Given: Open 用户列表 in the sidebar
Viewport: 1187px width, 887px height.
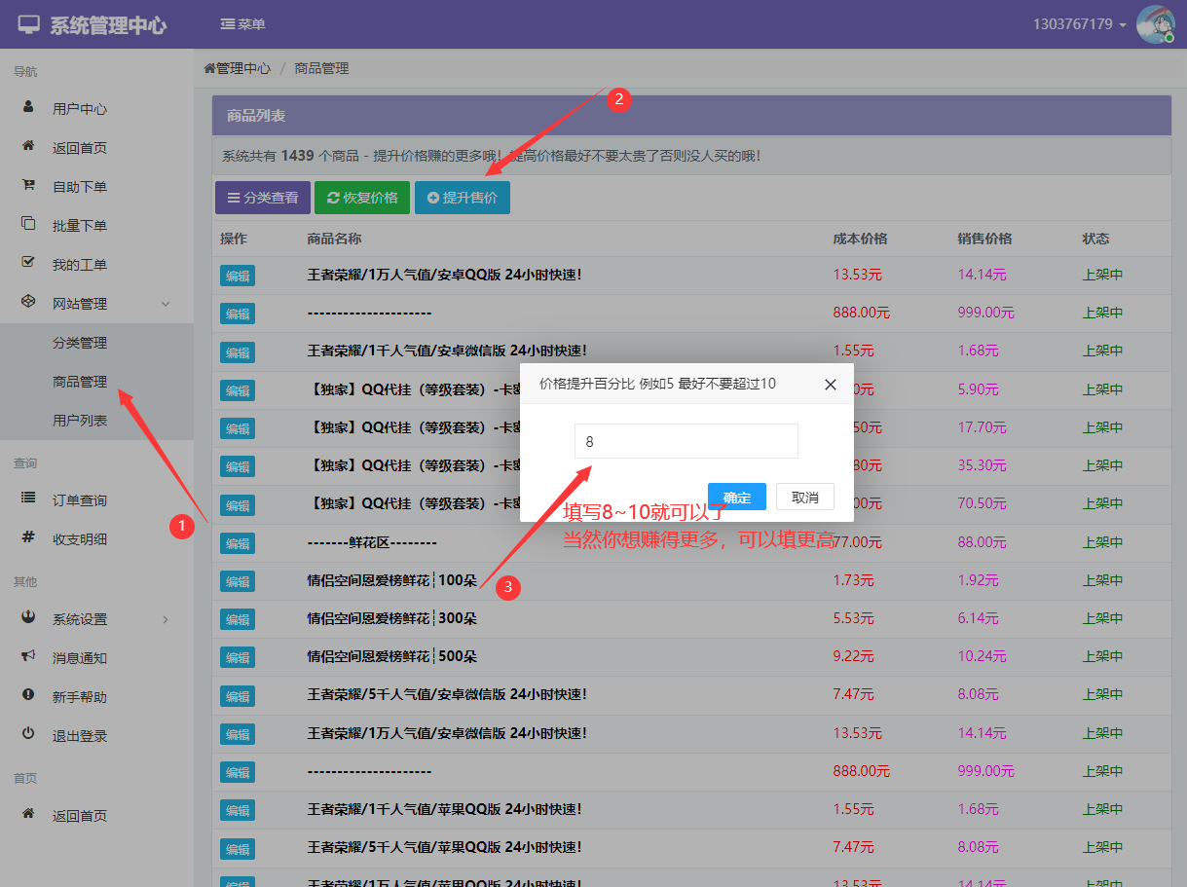Looking at the screenshot, I should pyautogui.click(x=80, y=421).
